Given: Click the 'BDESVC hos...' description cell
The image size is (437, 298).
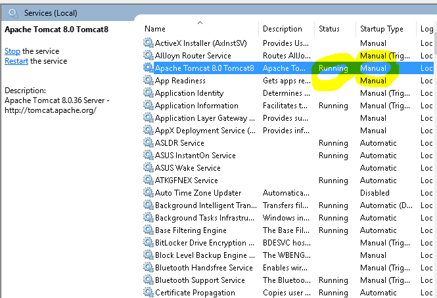Looking at the screenshot, I should coord(287,243).
